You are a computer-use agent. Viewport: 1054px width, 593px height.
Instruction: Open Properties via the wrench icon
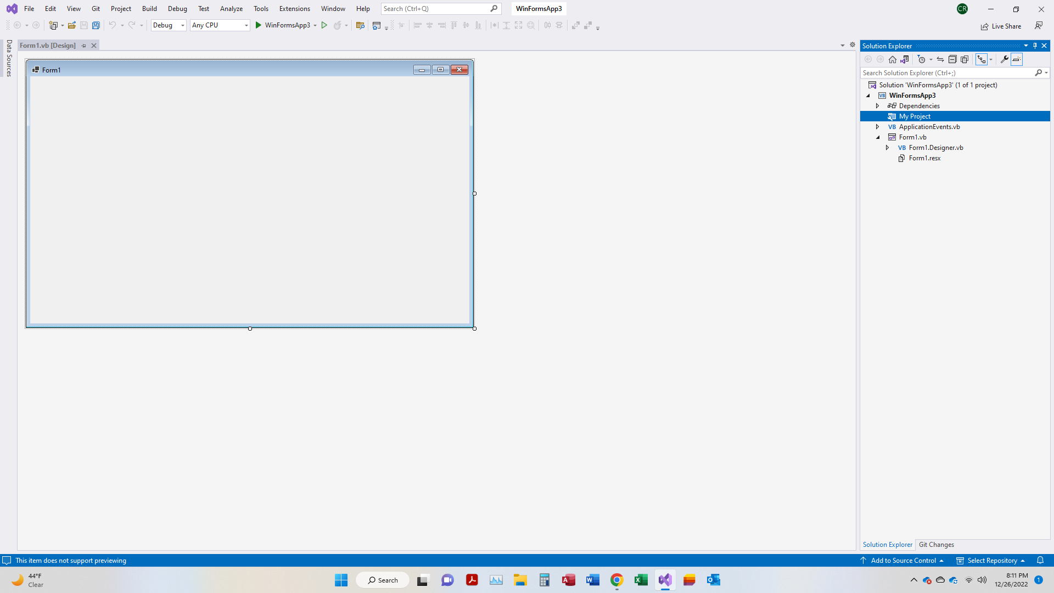pyautogui.click(x=1004, y=59)
